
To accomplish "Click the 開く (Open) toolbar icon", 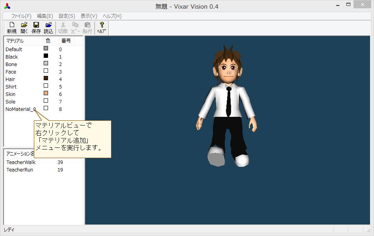I will [x=23, y=27].
